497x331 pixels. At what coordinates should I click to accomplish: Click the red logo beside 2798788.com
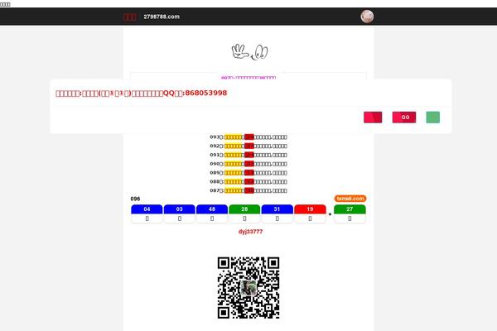(x=130, y=17)
